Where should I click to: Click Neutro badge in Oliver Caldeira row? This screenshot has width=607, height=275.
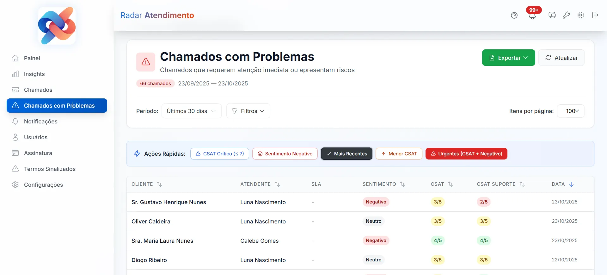point(374,221)
